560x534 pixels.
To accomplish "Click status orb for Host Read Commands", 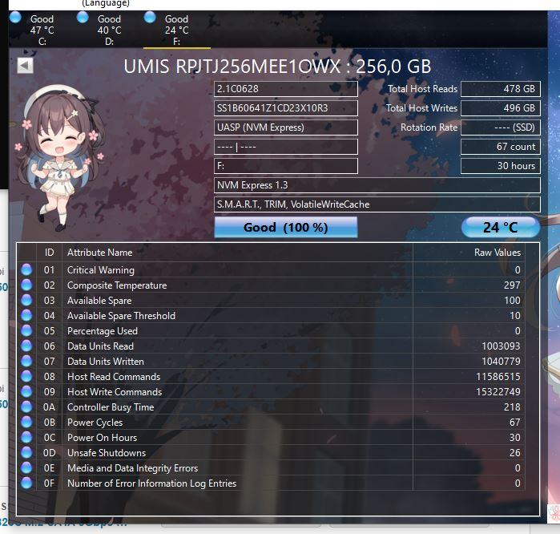I will [x=26, y=376].
